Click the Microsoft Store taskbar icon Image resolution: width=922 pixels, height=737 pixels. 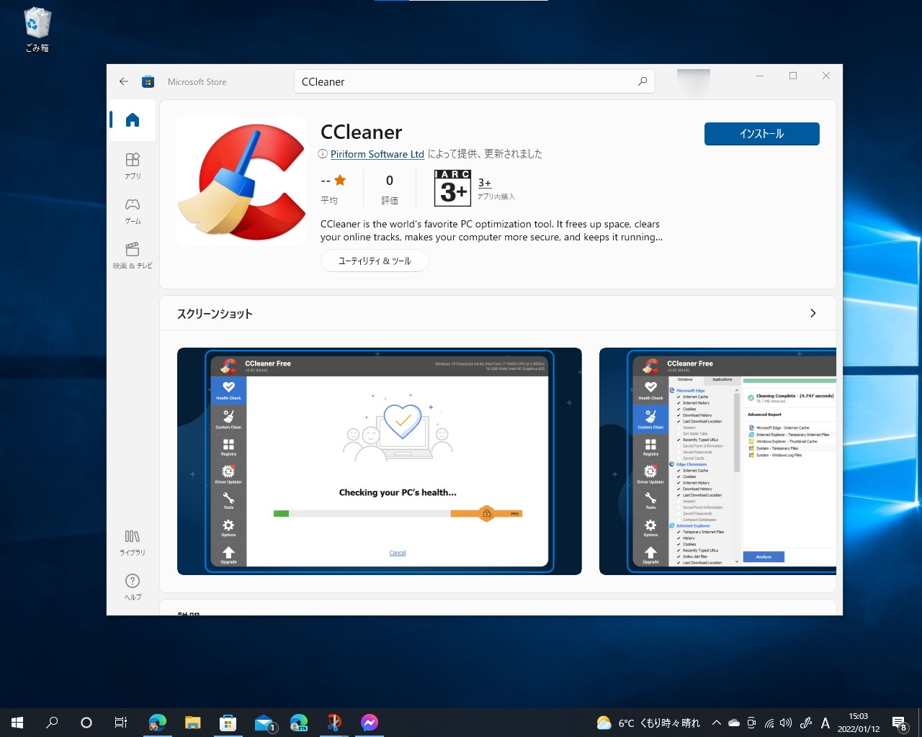[228, 723]
